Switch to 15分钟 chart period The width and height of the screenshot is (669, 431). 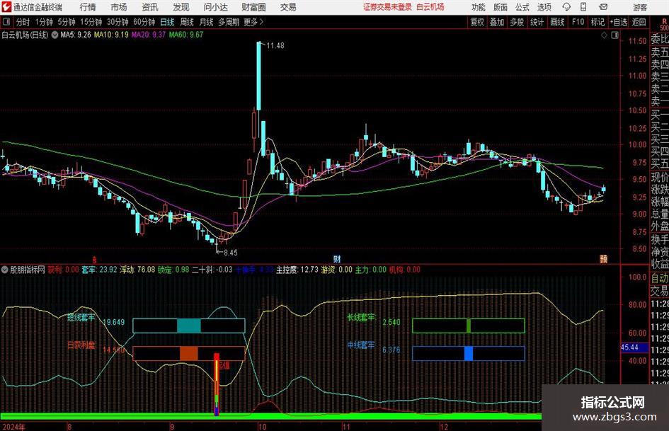pyautogui.click(x=91, y=22)
